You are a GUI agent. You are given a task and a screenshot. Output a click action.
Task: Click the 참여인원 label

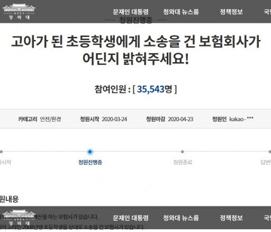(110, 89)
